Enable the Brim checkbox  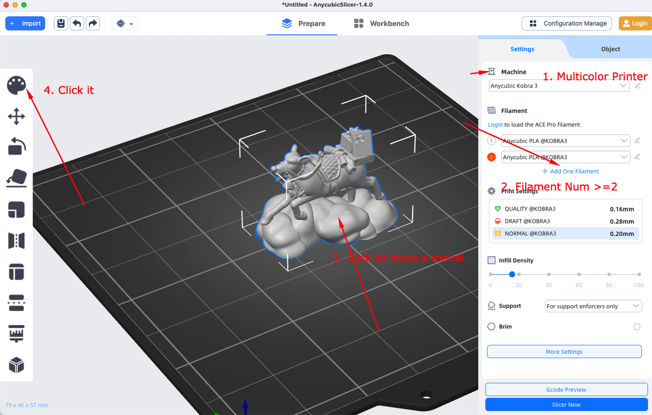[x=637, y=327]
